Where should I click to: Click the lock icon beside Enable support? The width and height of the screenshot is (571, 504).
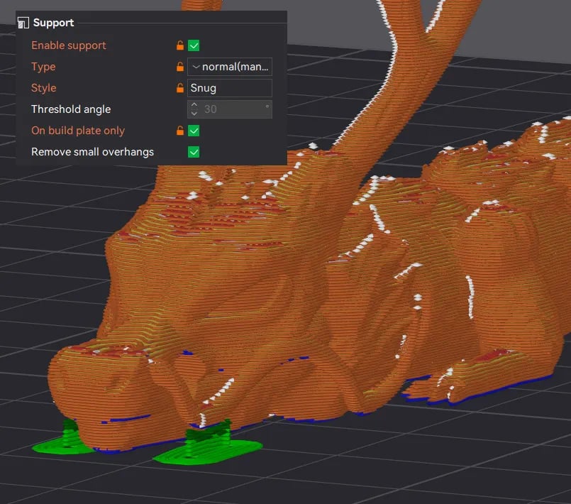click(180, 45)
